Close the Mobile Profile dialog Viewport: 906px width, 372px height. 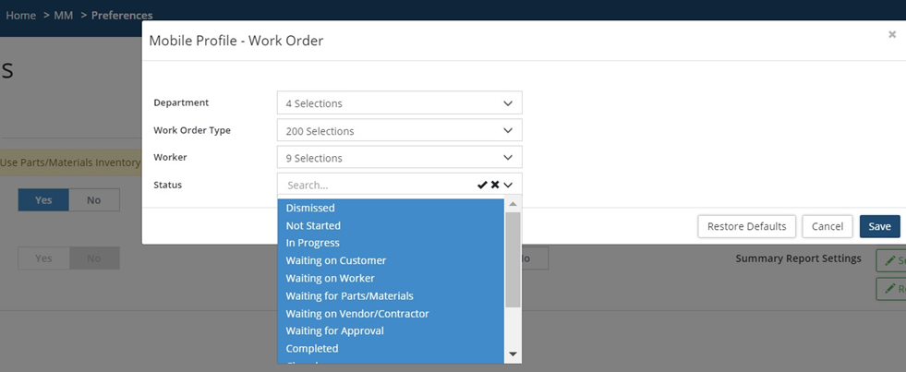892,35
